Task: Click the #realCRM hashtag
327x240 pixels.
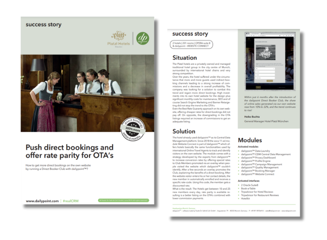Action: (x=71, y=201)
